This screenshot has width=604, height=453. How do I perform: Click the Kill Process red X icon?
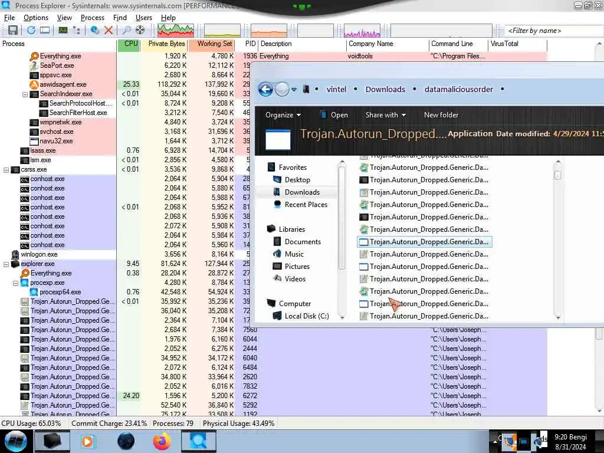pos(109,31)
